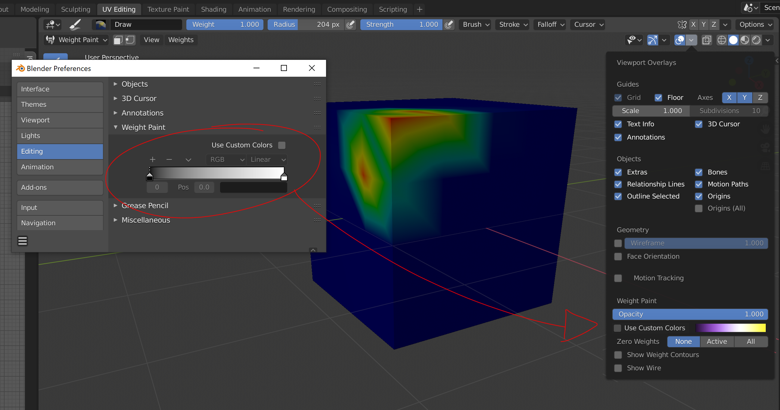Viewport: 780px width, 410px height.
Task: Click the mirror symmetry butterfly icon
Action: pos(682,24)
